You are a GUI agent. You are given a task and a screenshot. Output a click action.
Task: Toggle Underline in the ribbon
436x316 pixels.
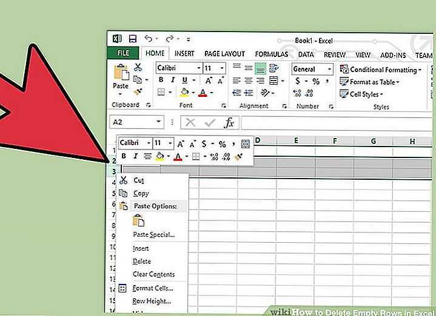point(184,81)
